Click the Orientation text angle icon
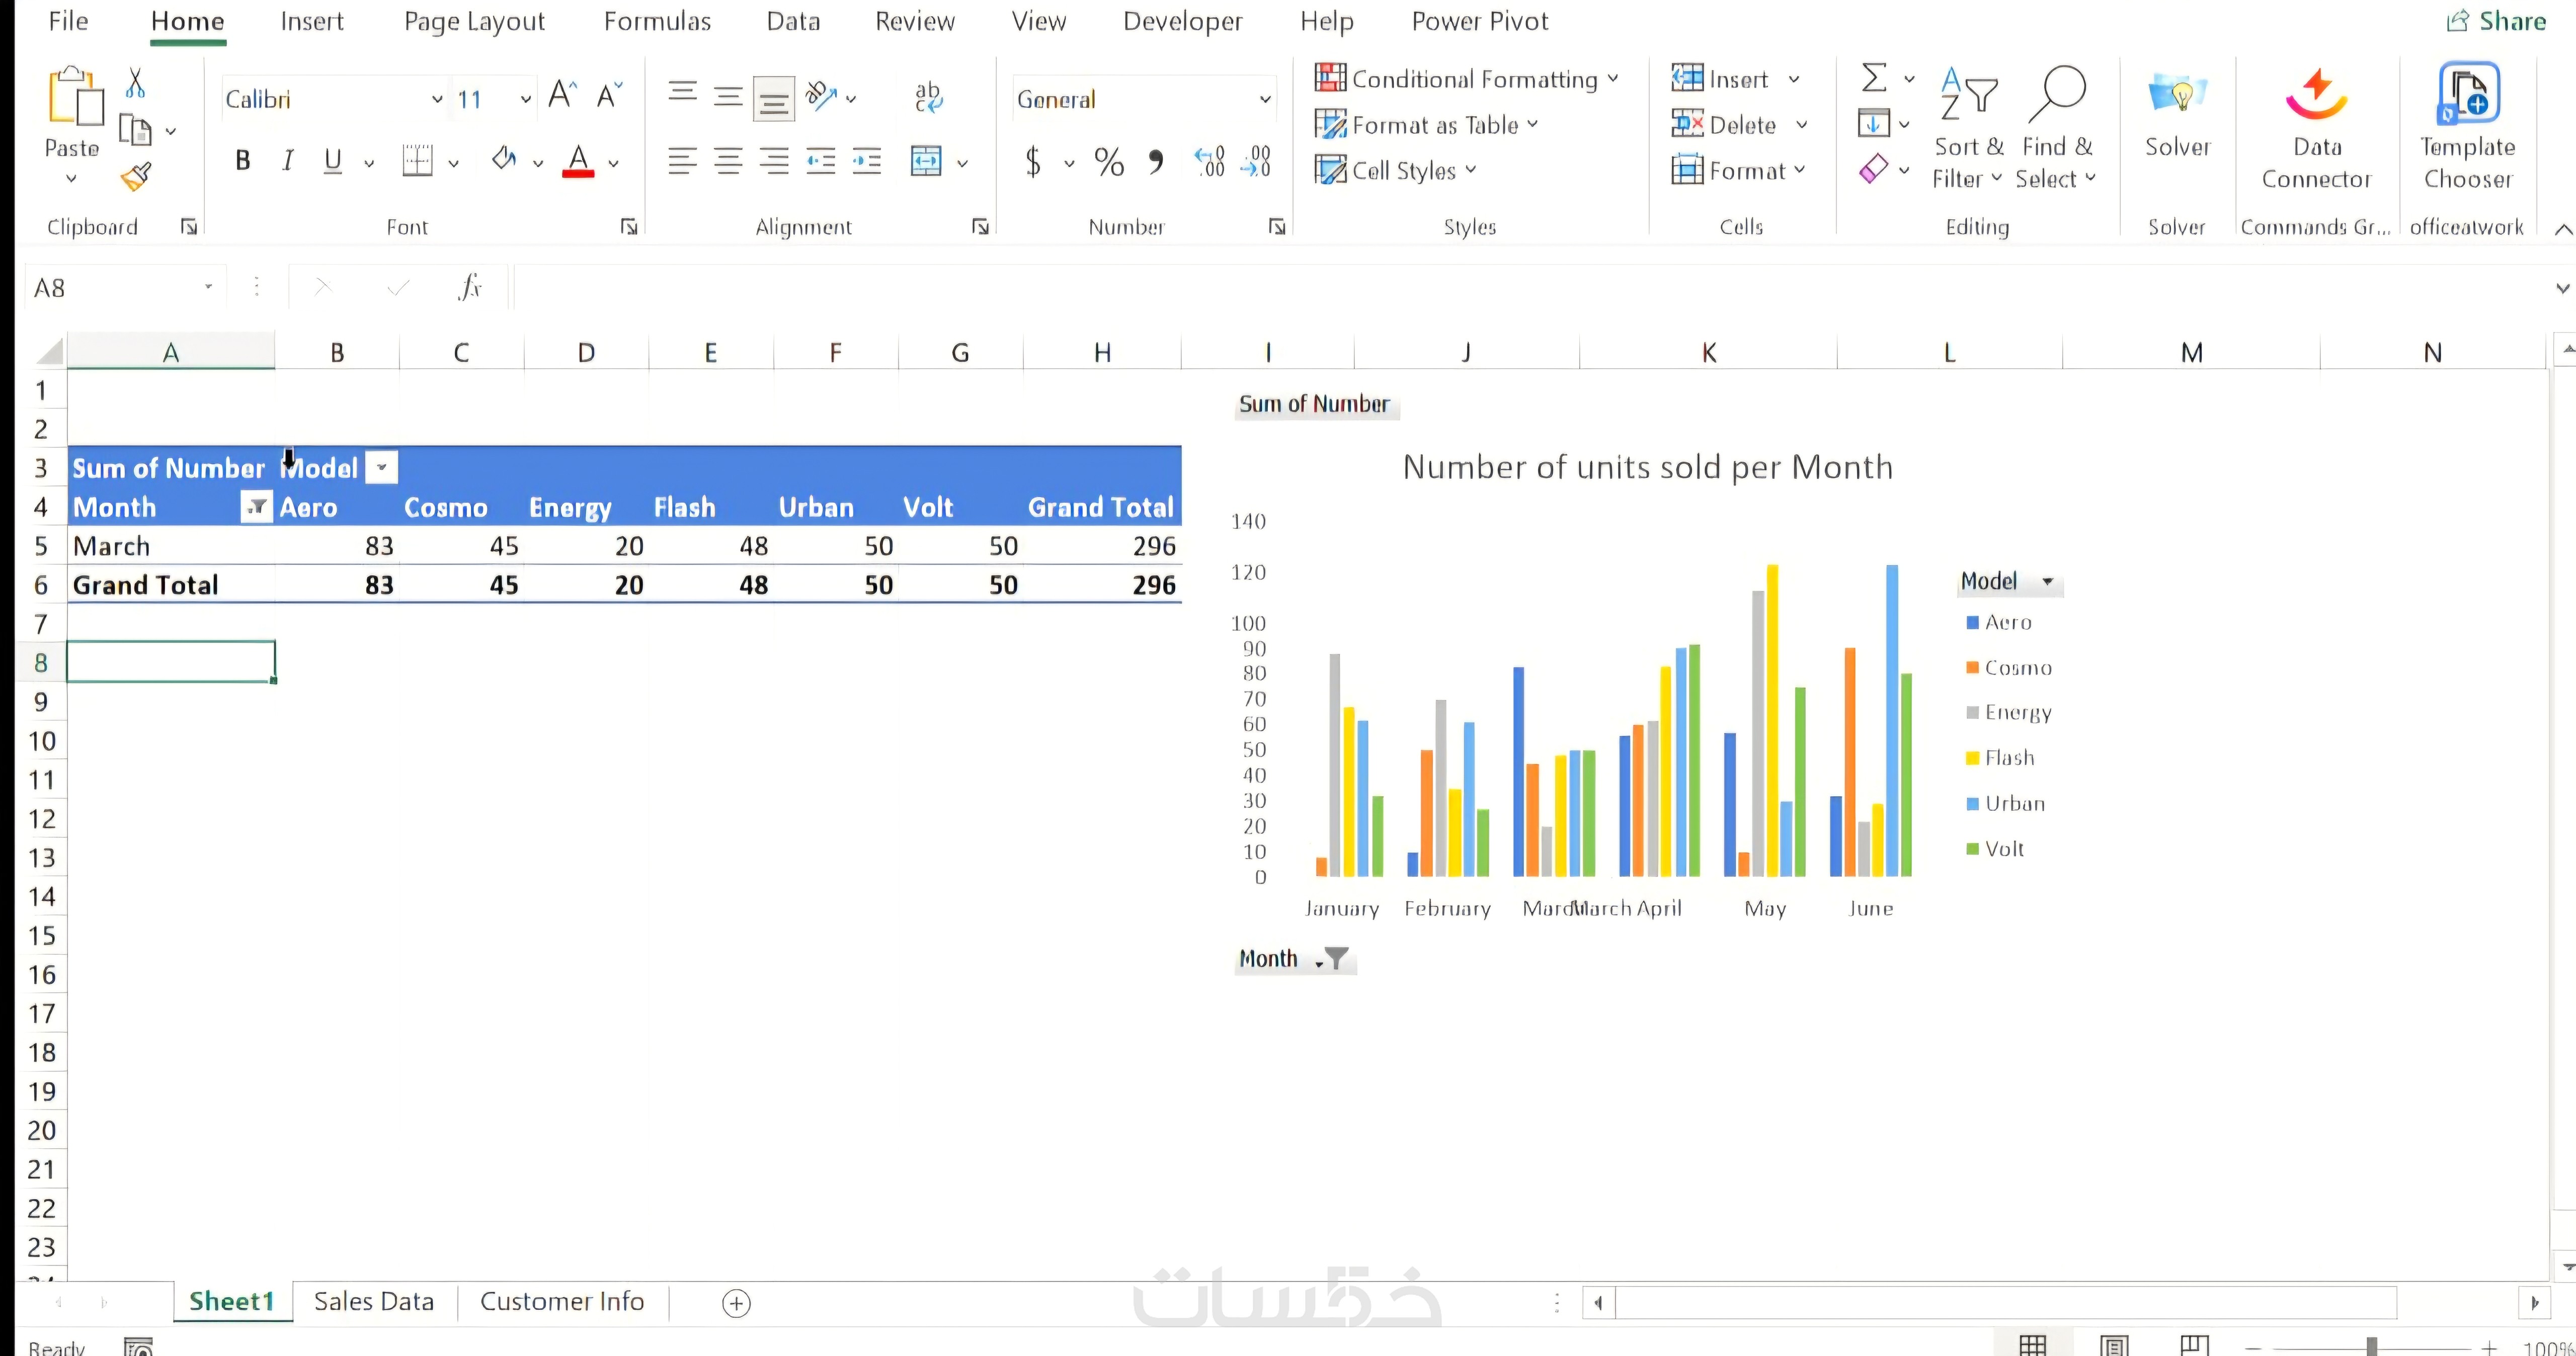This screenshot has height=1356, width=2576. [x=821, y=96]
